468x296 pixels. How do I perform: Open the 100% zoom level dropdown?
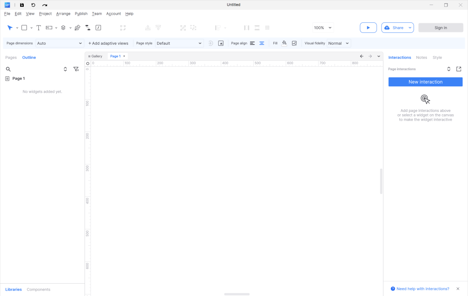(x=323, y=28)
